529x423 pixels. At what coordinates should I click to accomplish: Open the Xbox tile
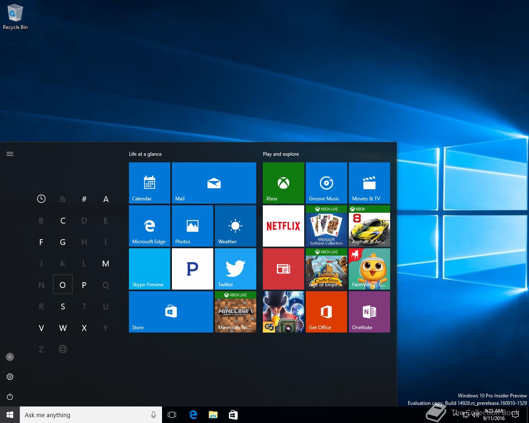[284, 183]
